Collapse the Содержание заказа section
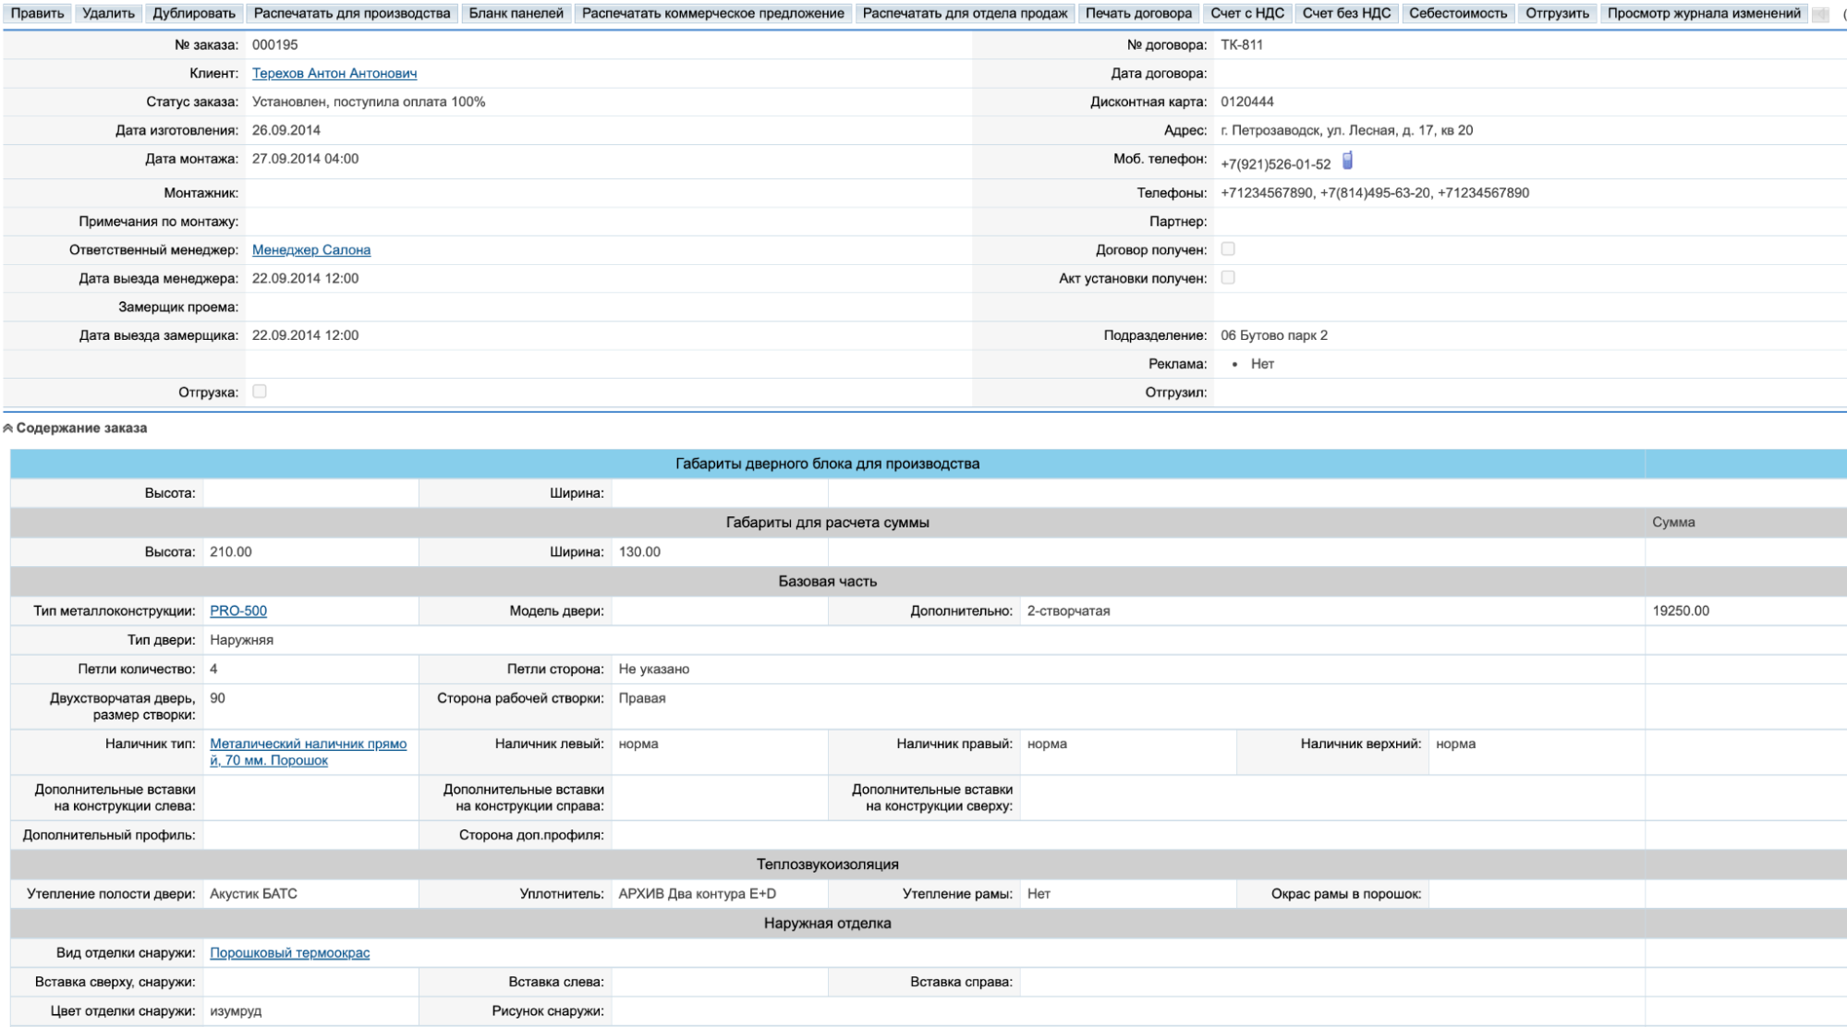The width and height of the screenshot is (1847, 1027). click(8, 429)
